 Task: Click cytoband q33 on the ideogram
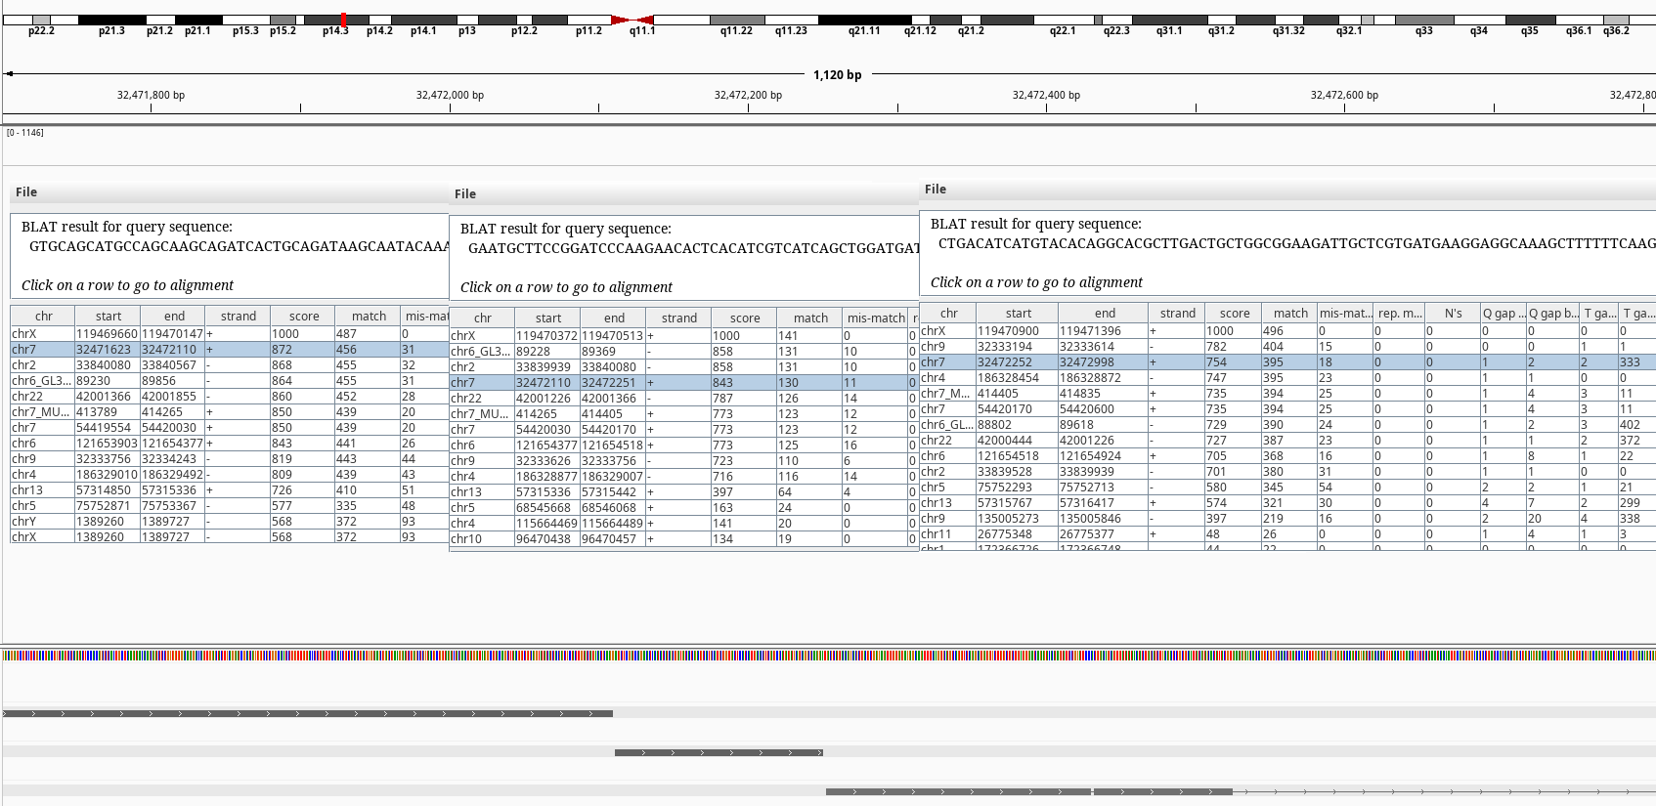[x=1424, y=20]
